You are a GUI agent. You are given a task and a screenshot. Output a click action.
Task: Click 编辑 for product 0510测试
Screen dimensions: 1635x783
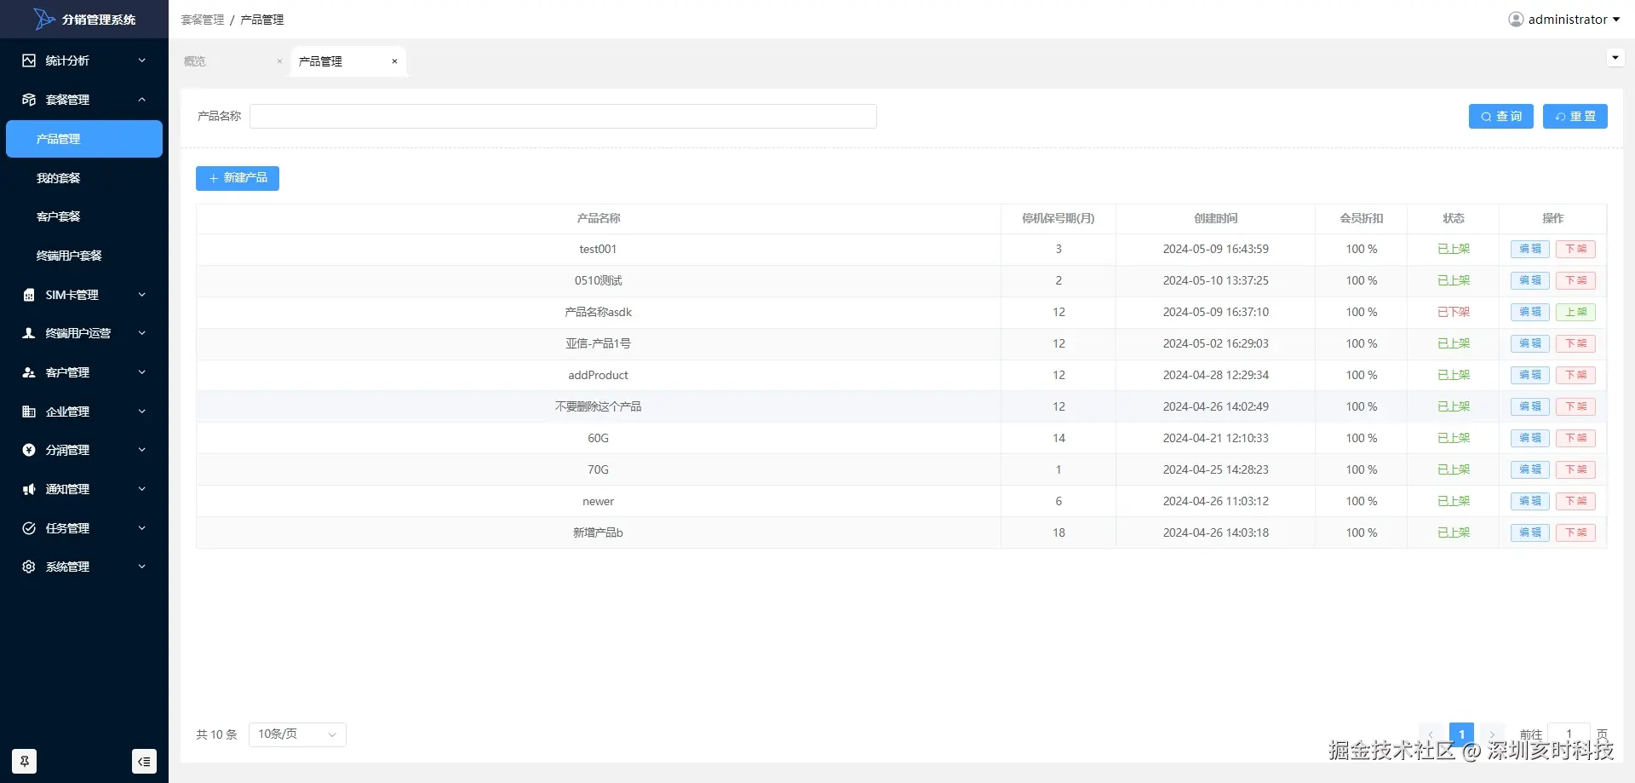tap(1530, 280)
